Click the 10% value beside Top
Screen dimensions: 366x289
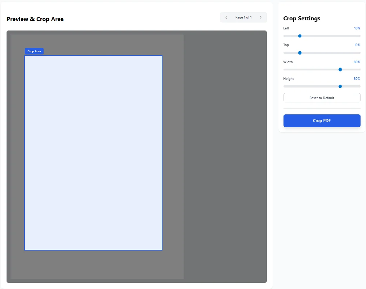357,45
